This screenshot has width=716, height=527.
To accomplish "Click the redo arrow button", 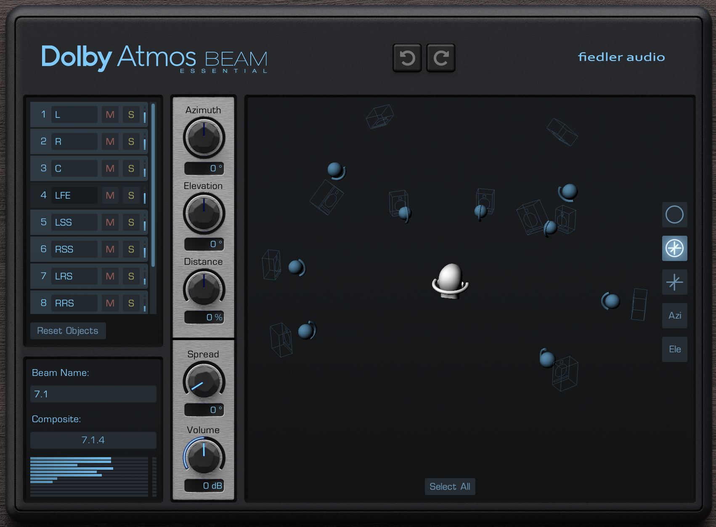I will tap(441, 58).
